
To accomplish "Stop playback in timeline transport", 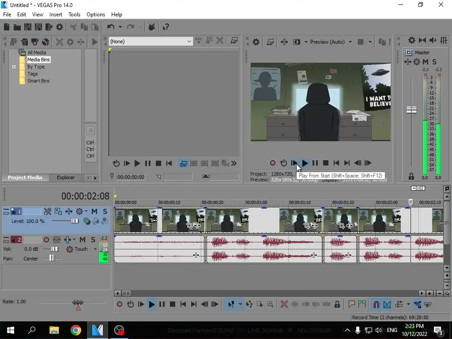I will pos(173,305).
